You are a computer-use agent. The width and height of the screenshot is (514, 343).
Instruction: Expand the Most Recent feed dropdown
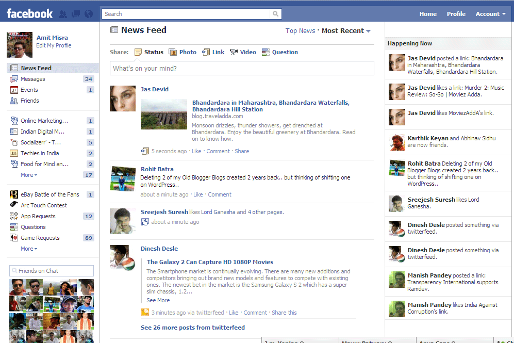pyautogui.click(x=346, y=31)
